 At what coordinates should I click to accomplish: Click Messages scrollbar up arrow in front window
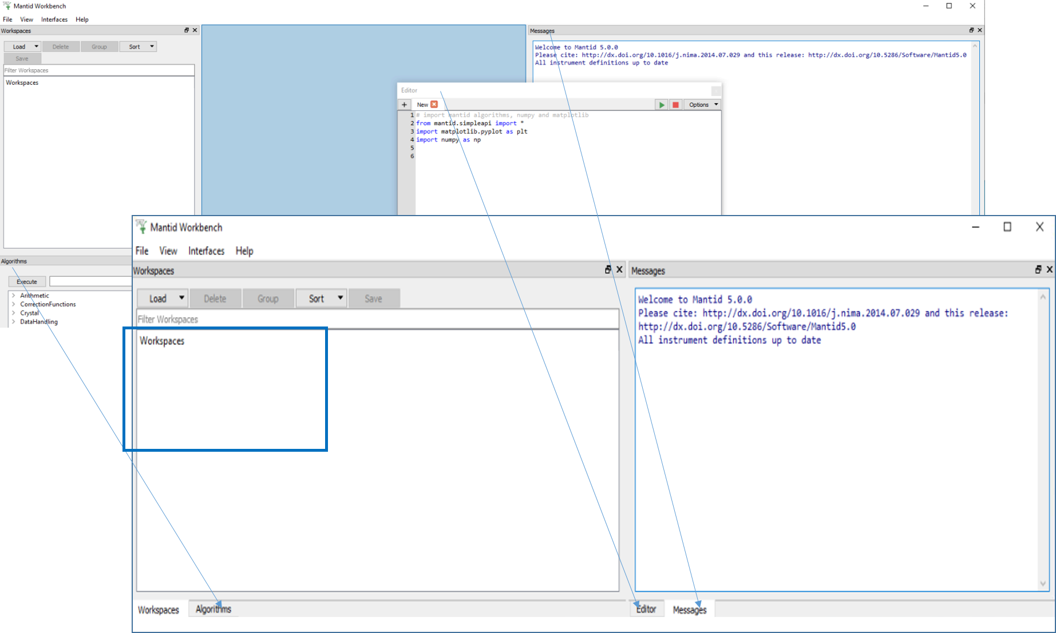tap(1043, 297)
